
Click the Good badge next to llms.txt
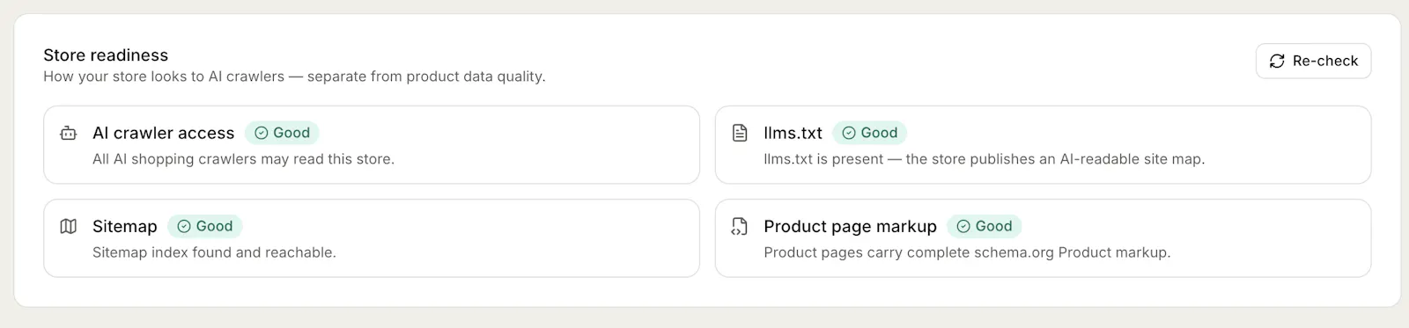(869, 133)
